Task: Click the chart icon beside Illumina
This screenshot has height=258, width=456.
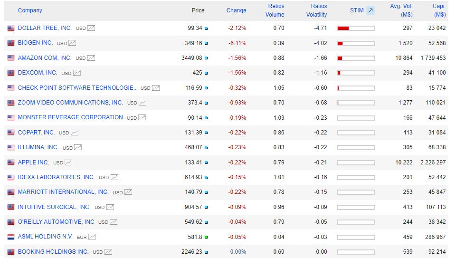Action: click(x=78, y=147)
